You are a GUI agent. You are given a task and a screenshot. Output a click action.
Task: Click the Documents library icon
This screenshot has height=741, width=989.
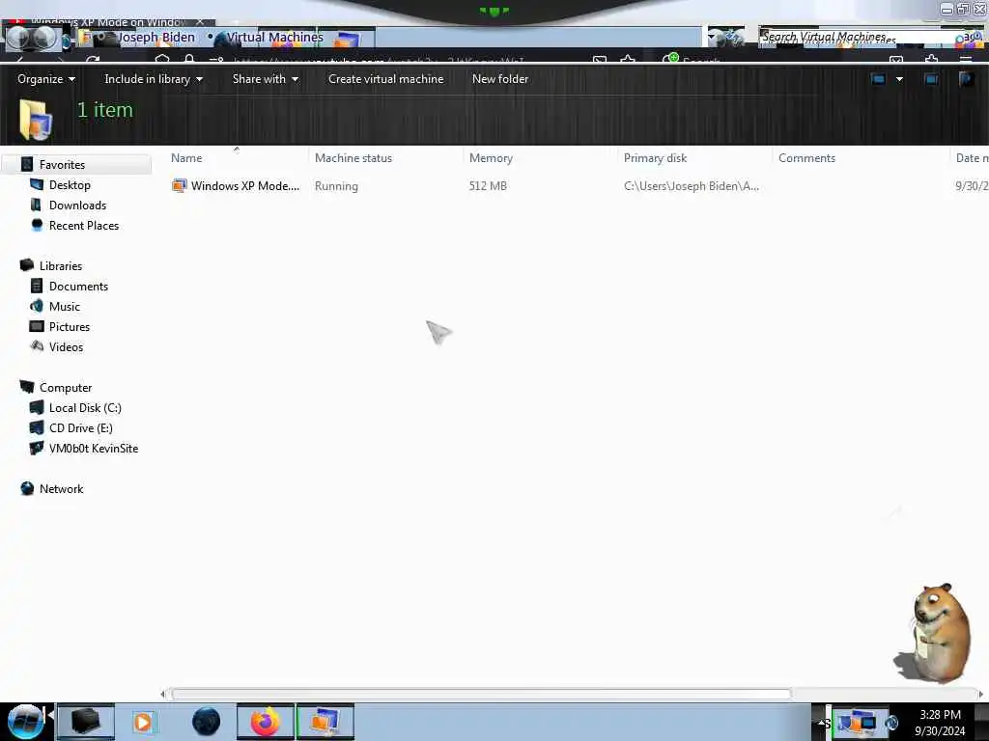coord(37,286)
